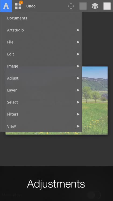The width and height of the screenshot is (113, 201).
Task: Select the move/transform arrows icon
Action: tap(71, 6)
